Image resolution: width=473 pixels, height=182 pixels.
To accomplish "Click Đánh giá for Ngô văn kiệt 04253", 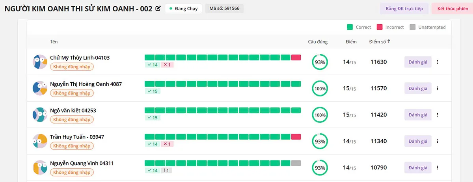I will click(418, 115).
